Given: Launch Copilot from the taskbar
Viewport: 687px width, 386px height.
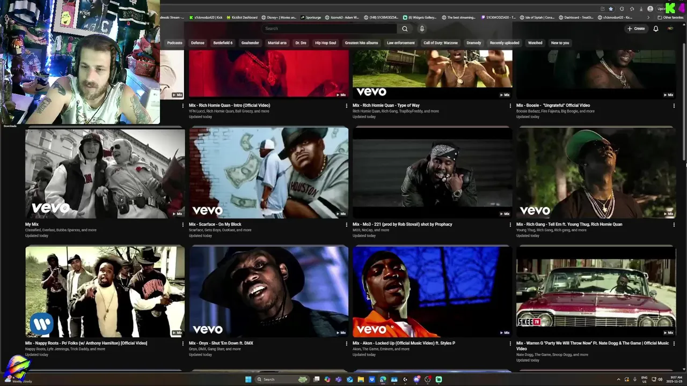Looking at the screenshot, I should pyautogui.click(x=327, y=380).
